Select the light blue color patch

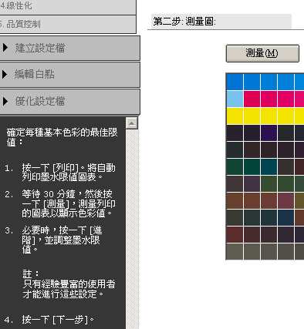(x=235, y=99)
